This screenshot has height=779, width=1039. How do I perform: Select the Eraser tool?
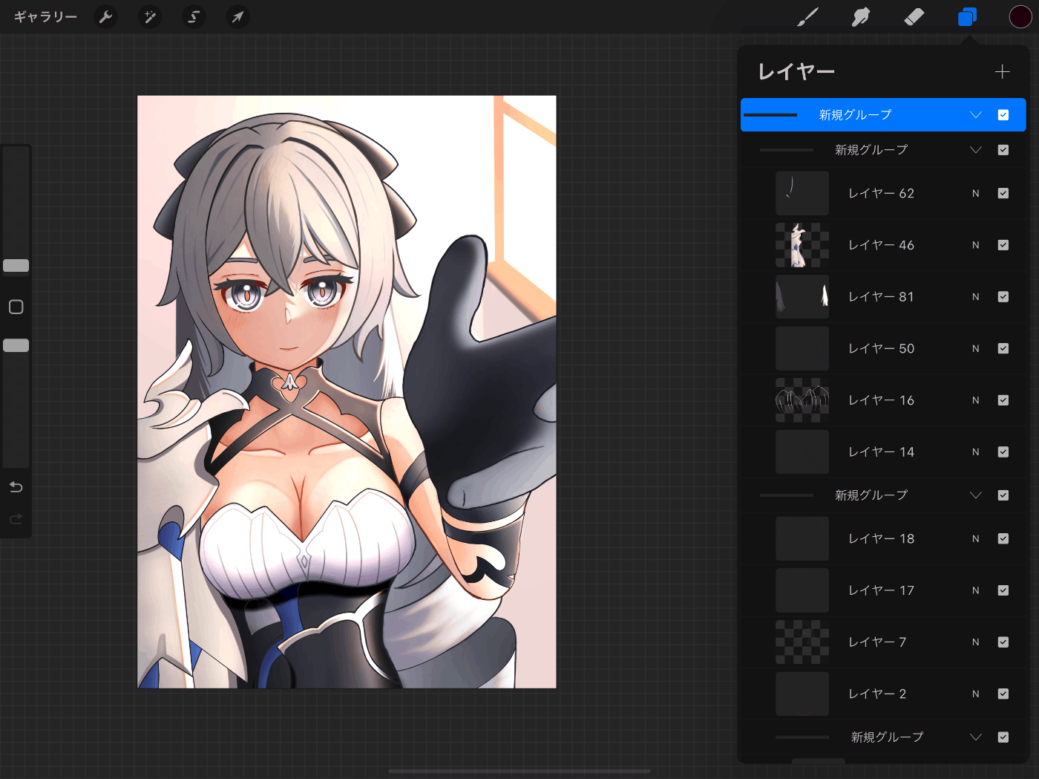914,16
